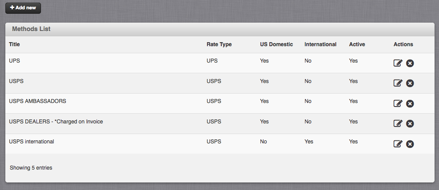The width and height of the screenshot is (439, 190).
Task: Sort by Rate Type column header
Action: [219, 44]
